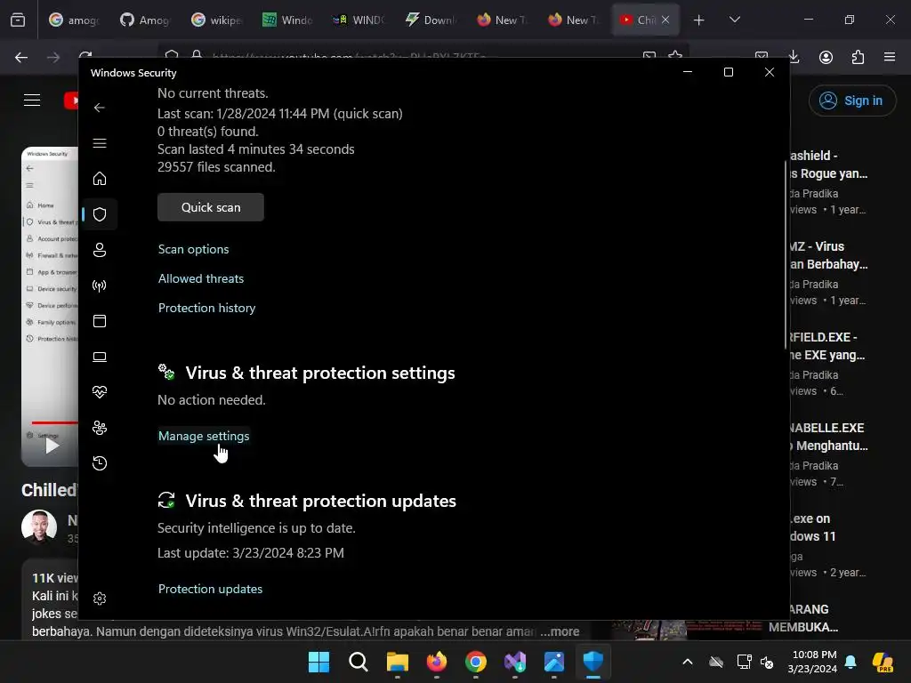Click Virus & threat protection updates heading
The height and width of the screenshot is (683, 911).
[x=320, y=501]
